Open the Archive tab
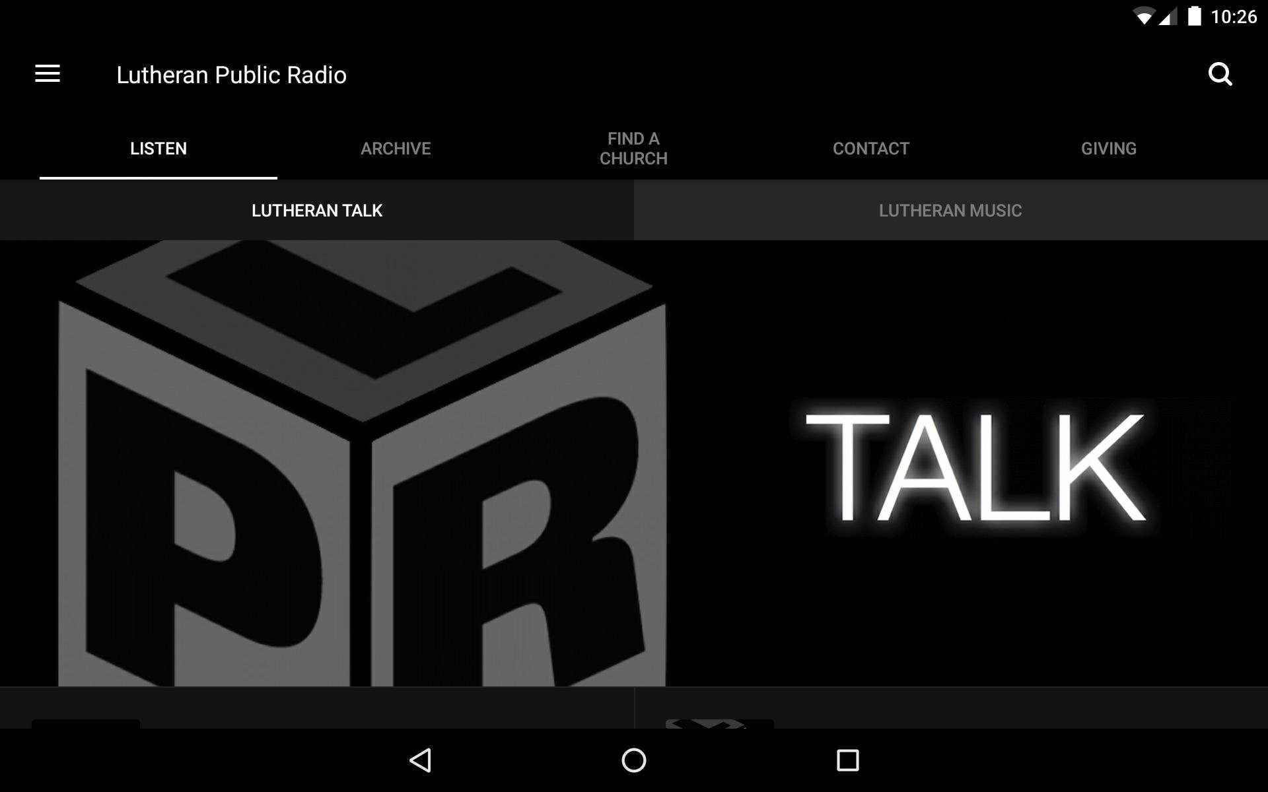The height and width of the screenshot is (792, 1268). [396, 148]
